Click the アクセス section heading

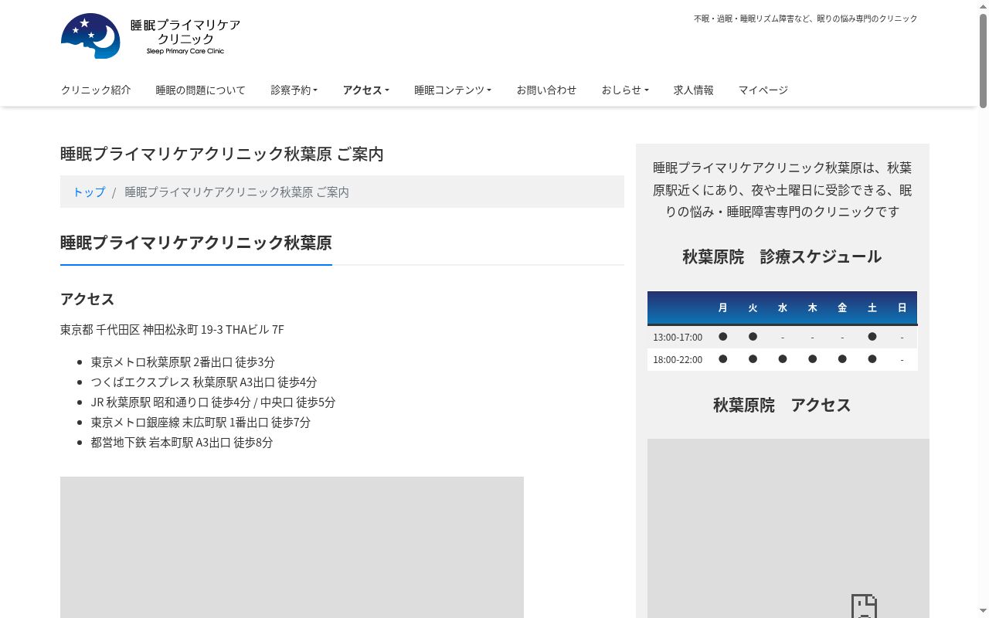(x=87, y=299)
